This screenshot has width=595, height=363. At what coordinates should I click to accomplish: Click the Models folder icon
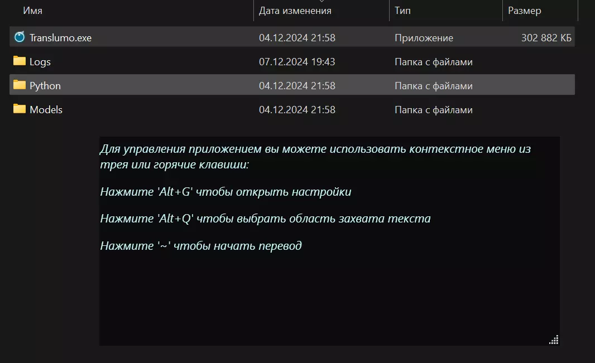[x=20, y=109]
